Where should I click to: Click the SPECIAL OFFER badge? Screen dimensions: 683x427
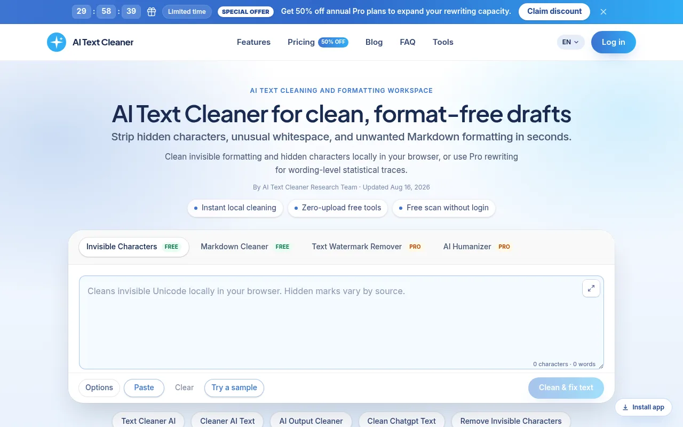coord(245,12)
